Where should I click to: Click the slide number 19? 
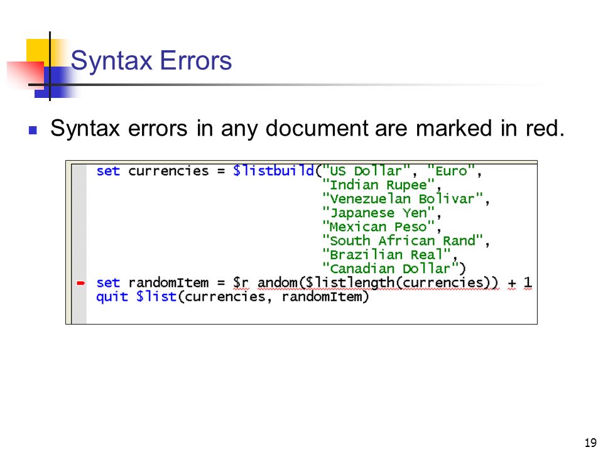pos(590,443)
